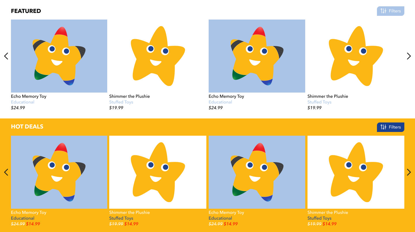Open last Shimmer the Plushie image in Featured
This screenshot has height=232, width=415.
(356, 56)
